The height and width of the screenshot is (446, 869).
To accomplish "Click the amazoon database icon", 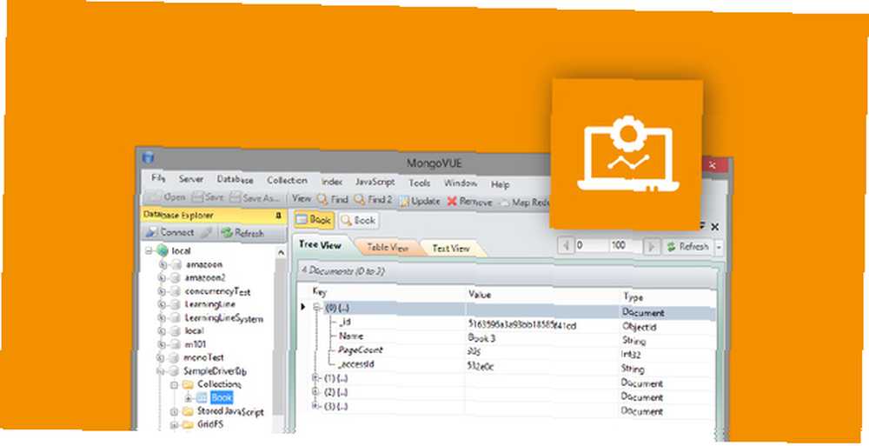I will pyautogui.click(x=176, y=264).
